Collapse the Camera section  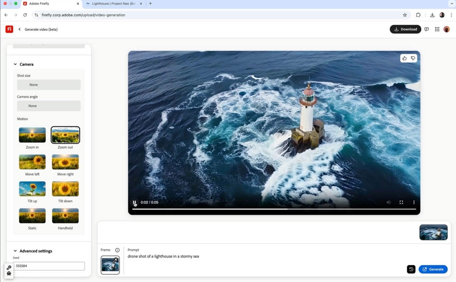pos(16,64)
